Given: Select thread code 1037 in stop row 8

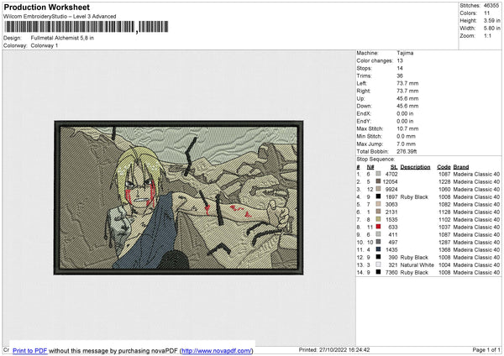Looking at the screenshot, I should tap(444, 228).
